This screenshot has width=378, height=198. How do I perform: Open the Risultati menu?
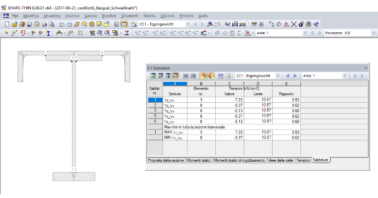[109, 16]
